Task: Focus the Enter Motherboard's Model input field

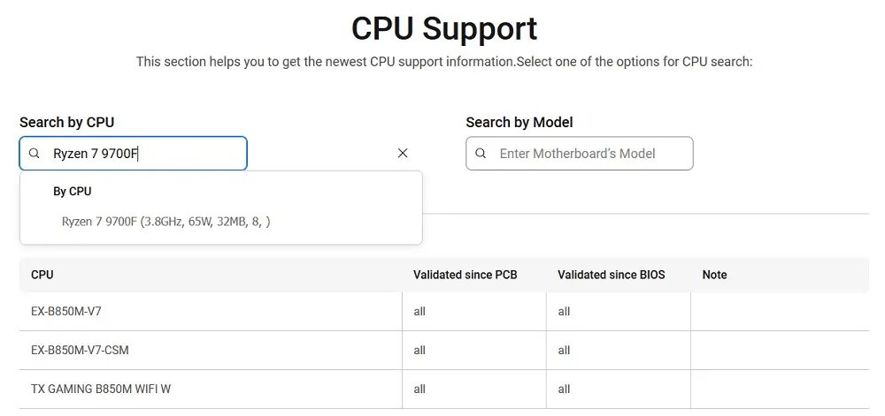Action: pyautogui.click(x=589, y=154)
